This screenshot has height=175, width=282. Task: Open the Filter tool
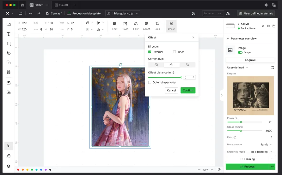[x=136, y=26]
